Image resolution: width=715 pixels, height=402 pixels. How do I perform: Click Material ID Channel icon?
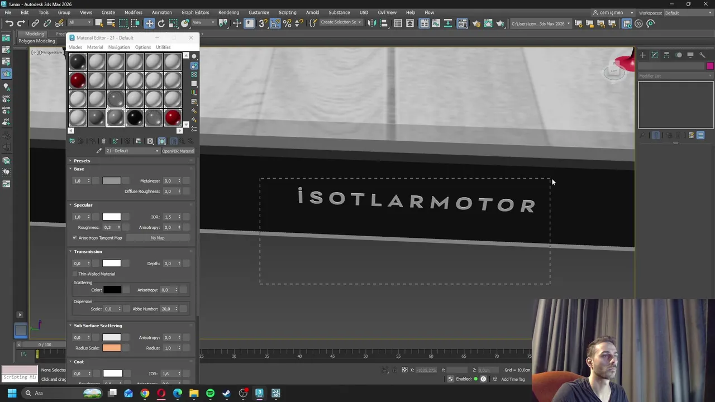(150, 141)
